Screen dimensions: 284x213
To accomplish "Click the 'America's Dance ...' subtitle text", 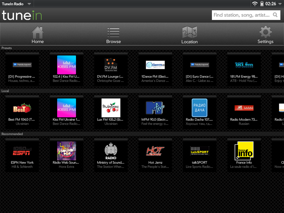I will point(155,81).
